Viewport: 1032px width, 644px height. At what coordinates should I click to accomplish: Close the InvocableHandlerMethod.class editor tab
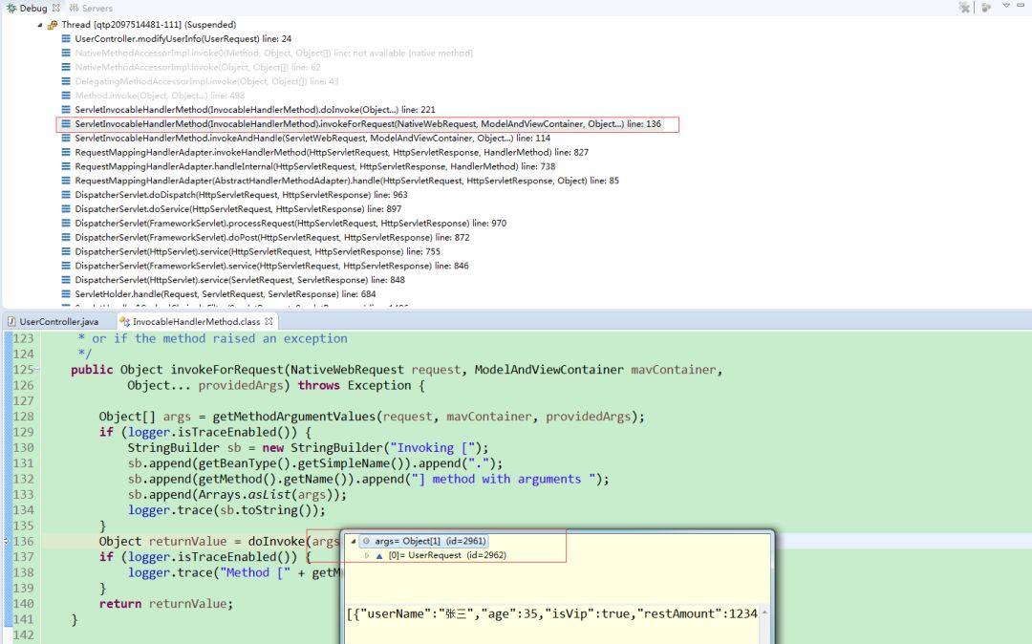269,322
